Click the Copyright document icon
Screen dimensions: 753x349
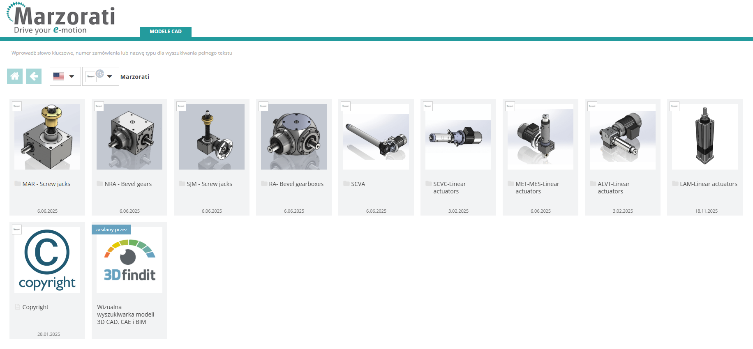tap(18, 307)
